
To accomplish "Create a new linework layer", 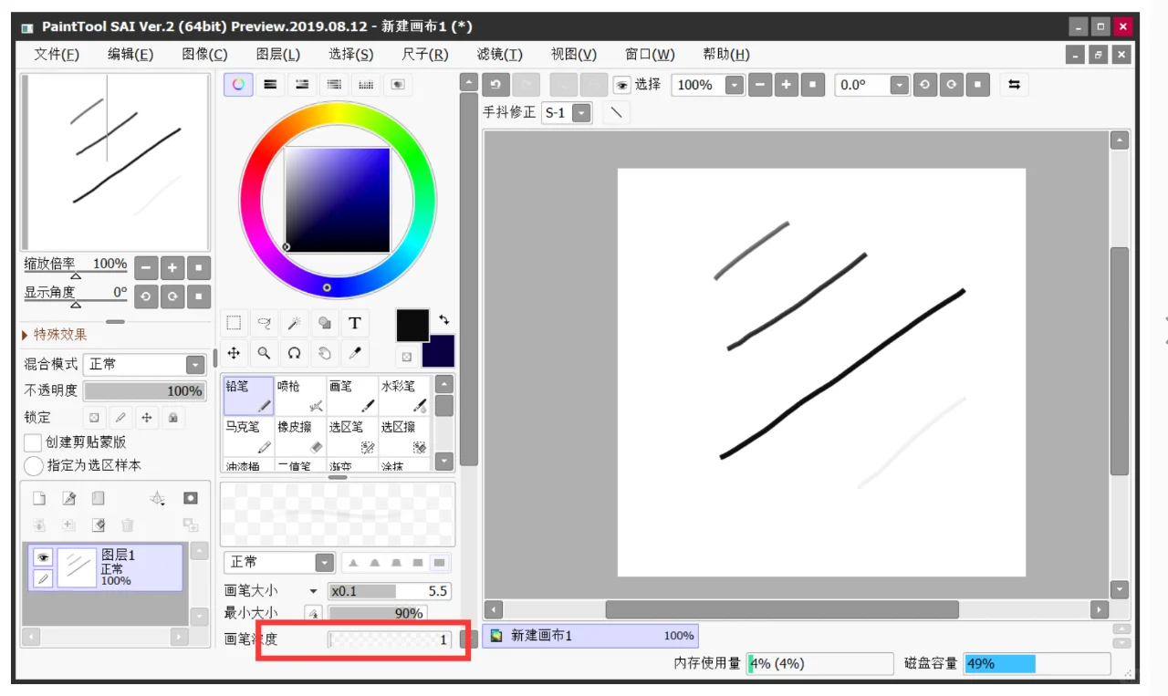I will click(x=68, y=498).
